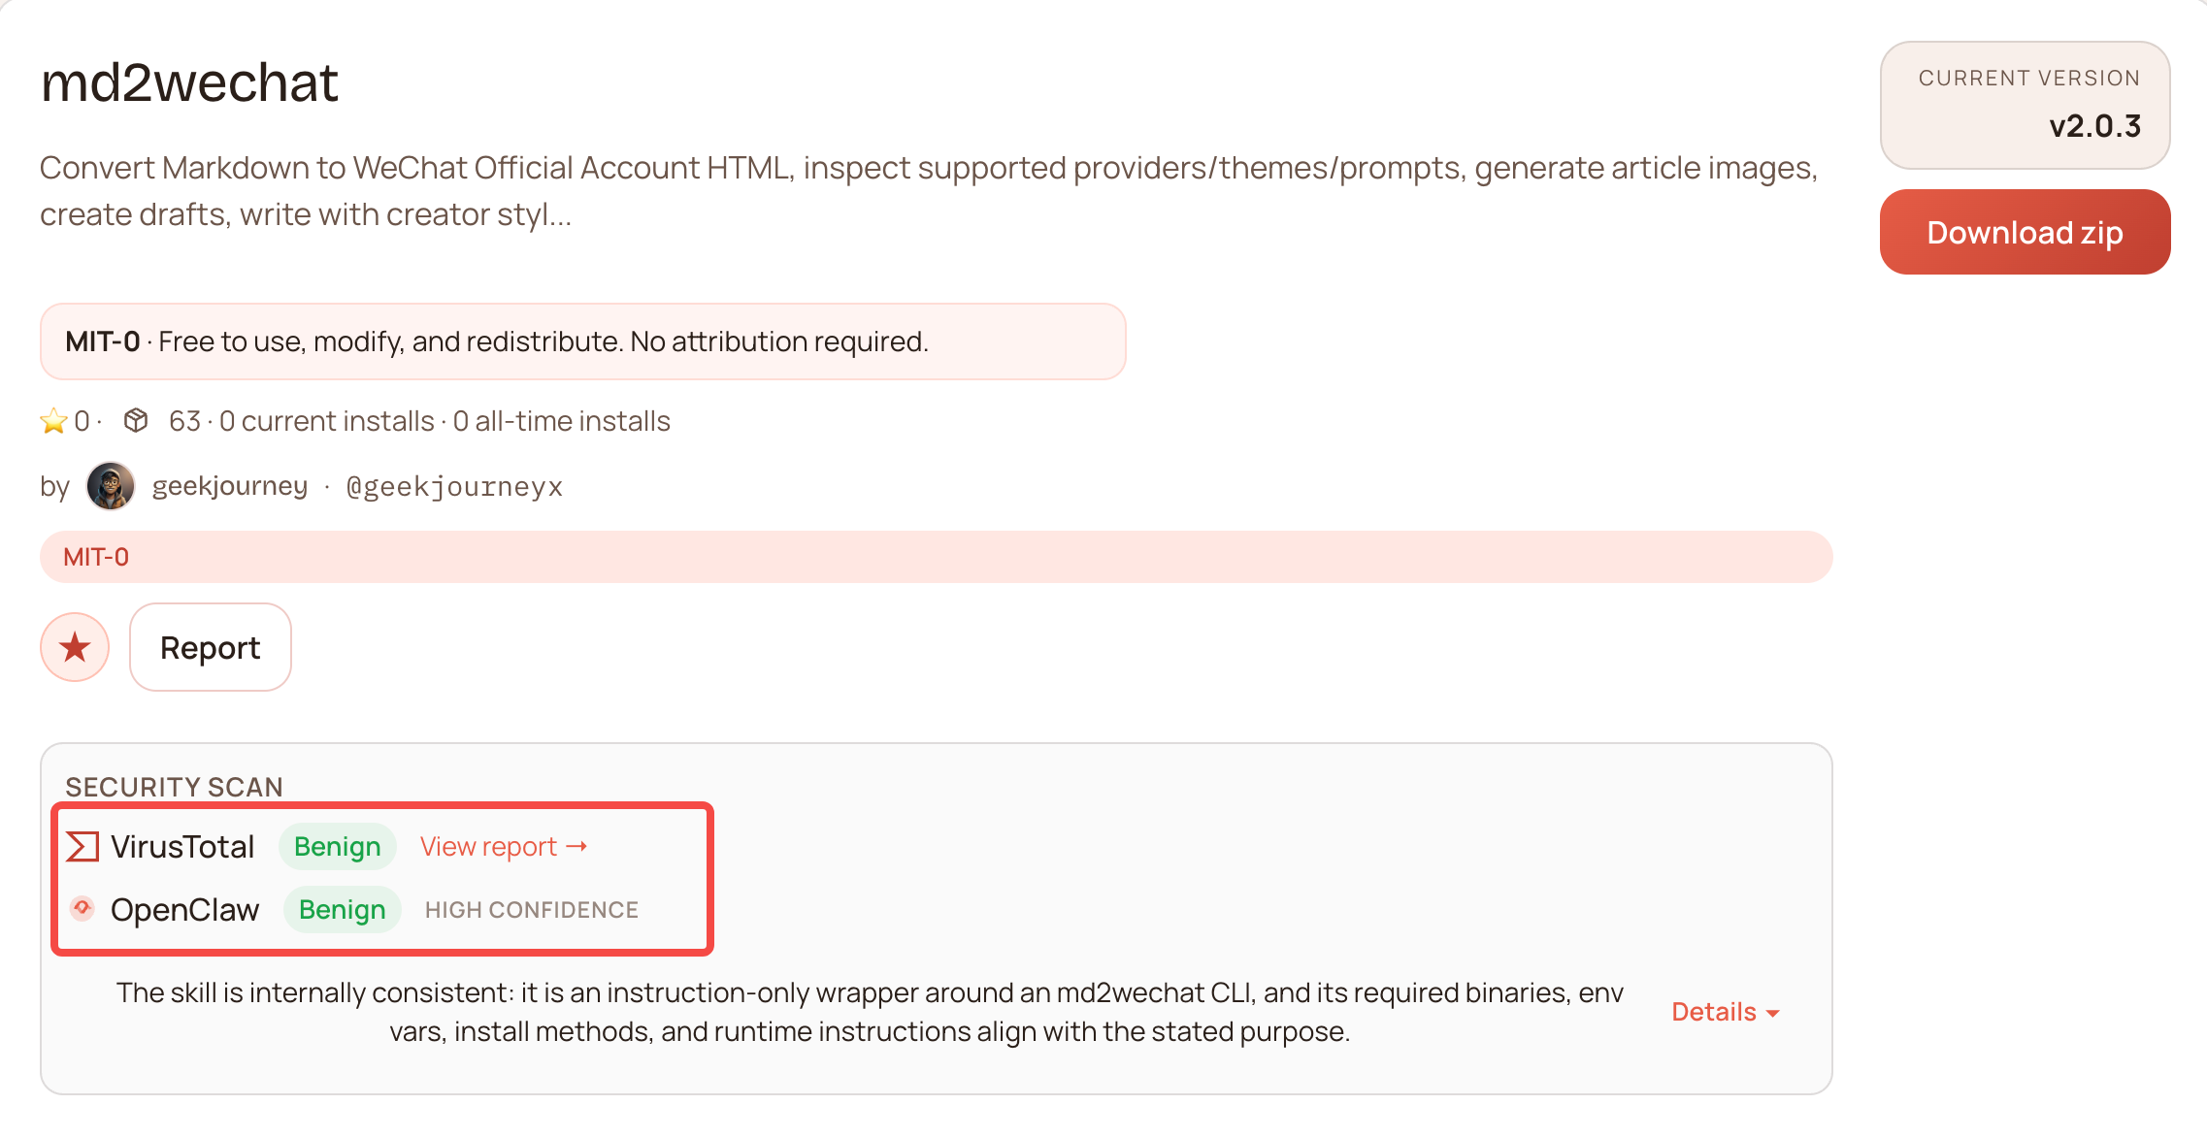Expand the security scan Details
This screenshot has width=2207, height=1137.
(1713, 1012)
